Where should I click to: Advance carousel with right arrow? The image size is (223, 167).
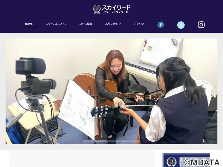coord(214,91)
